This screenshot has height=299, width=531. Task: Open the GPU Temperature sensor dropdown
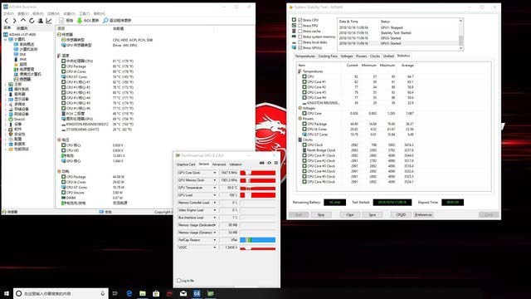214,188
